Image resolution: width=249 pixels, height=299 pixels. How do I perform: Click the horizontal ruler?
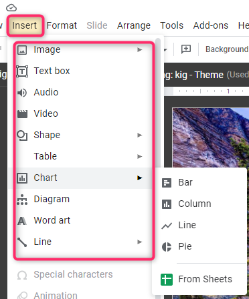[x=206, y=91]
